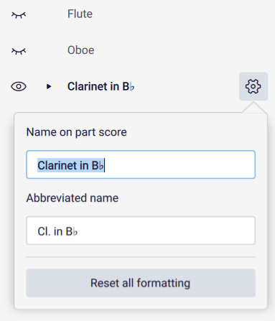Hide the Clarinet in B♭ instrument

point(19,86)
